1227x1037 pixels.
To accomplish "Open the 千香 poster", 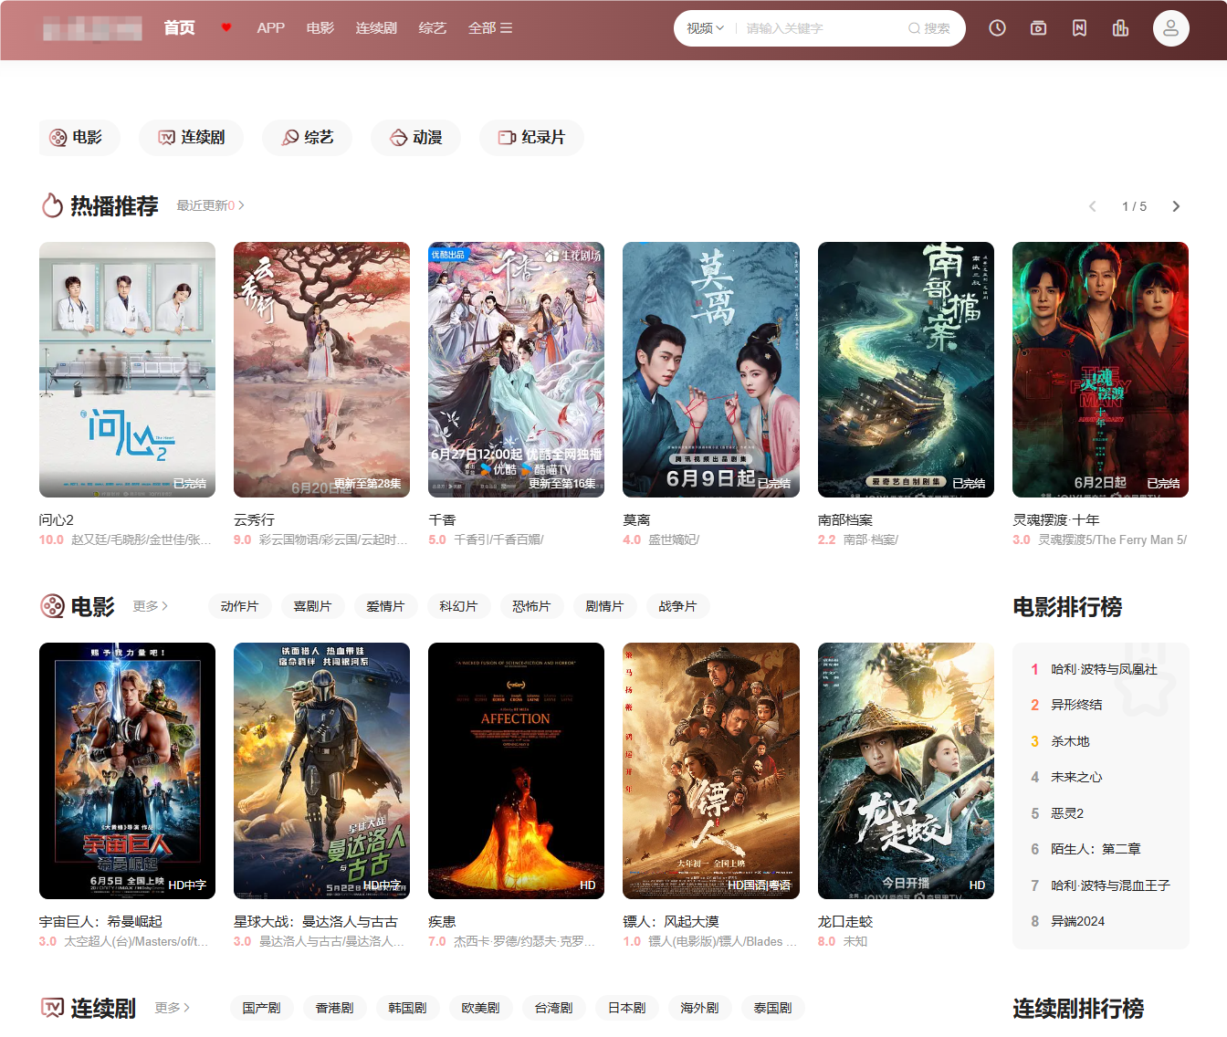I will click(516, 370).
